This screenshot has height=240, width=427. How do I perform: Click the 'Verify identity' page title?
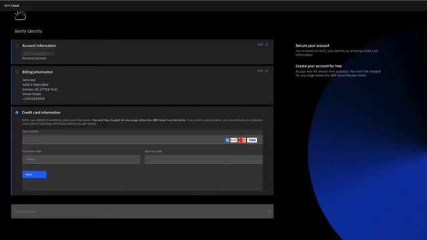pyautogui.click(x=28, y=31)
